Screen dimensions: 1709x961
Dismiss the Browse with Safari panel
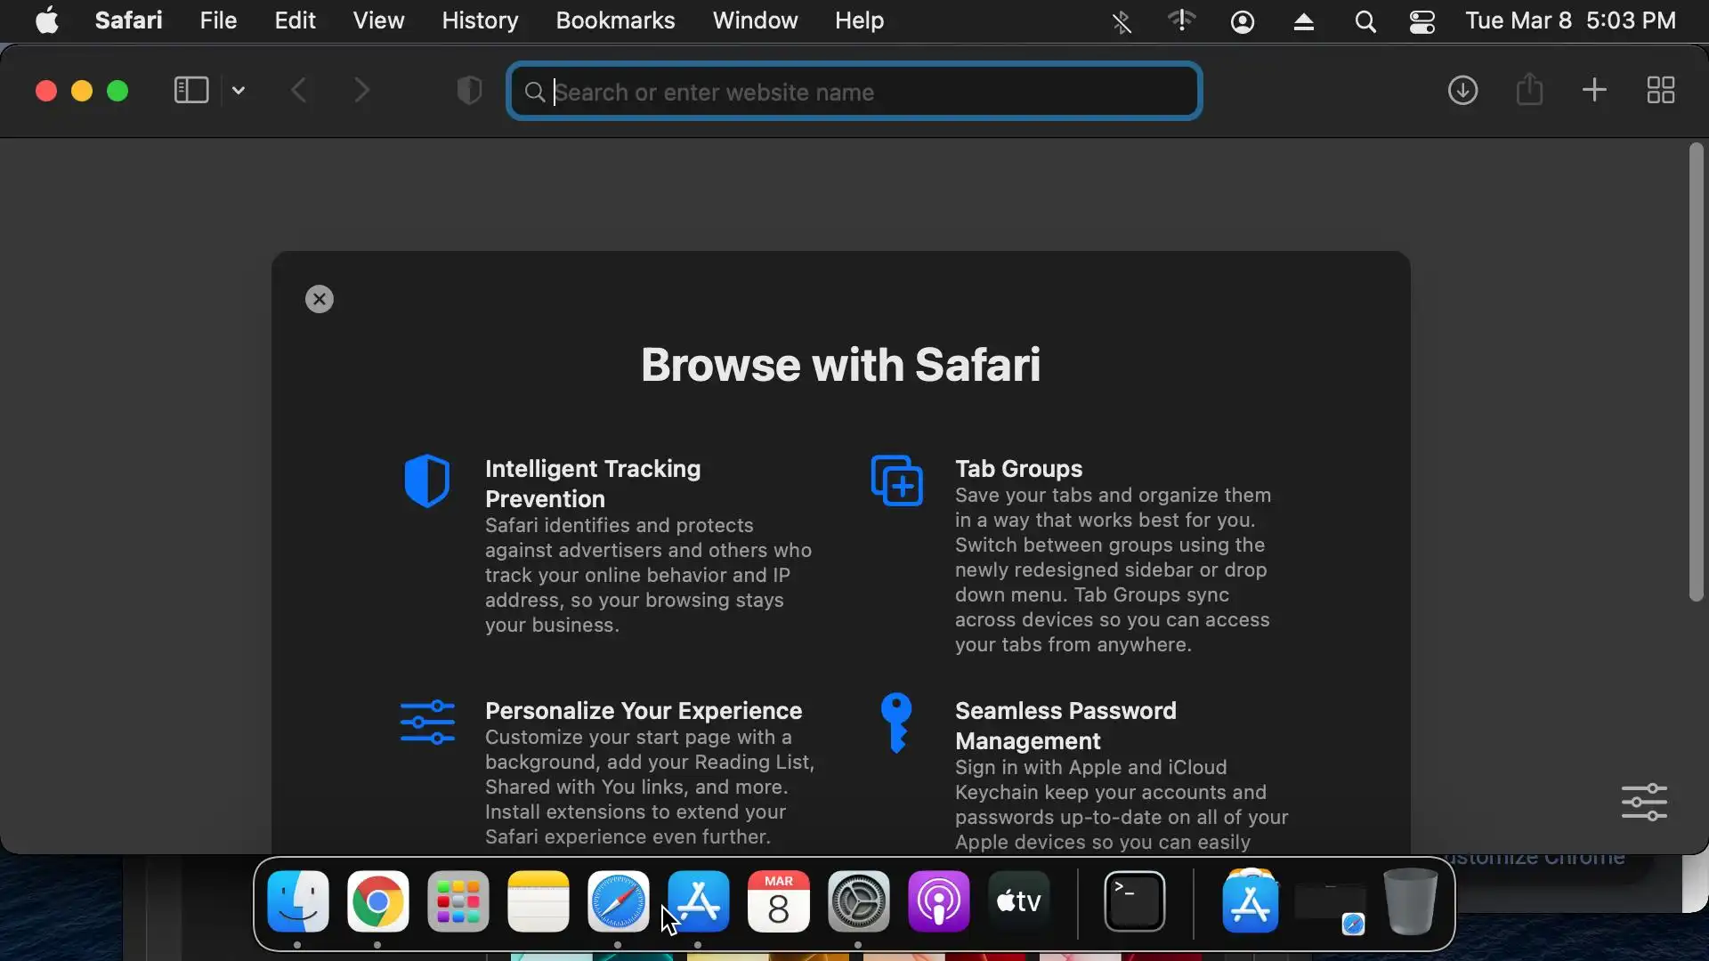pyautogui.click(x=320, y=299)
